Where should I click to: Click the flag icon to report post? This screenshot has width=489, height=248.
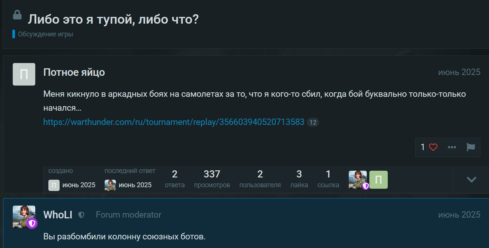(x=471, y=147)
